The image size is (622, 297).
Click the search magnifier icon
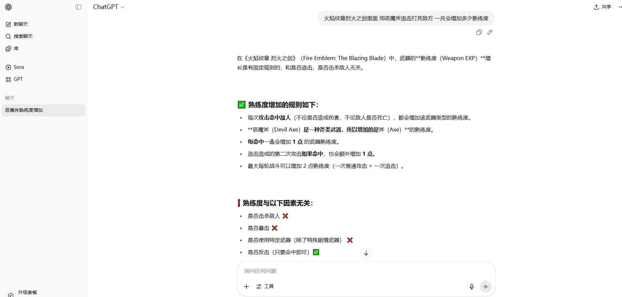pyautogui.click(x=8, y=36)
